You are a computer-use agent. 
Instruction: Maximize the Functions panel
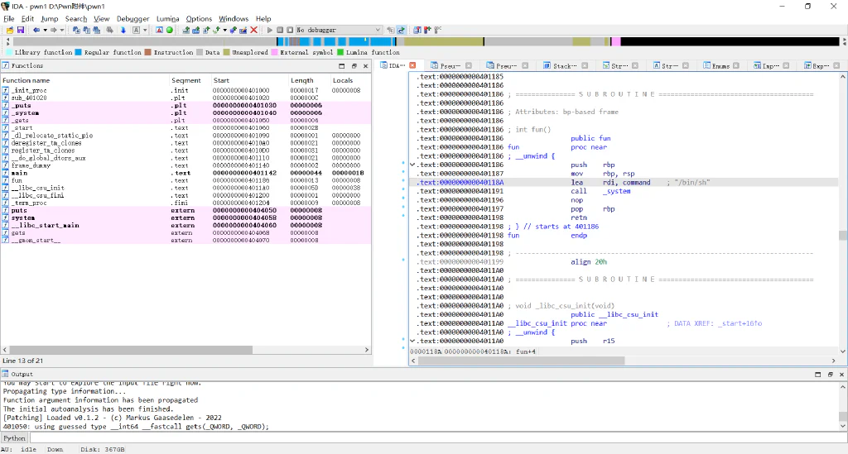click(342, 66)
